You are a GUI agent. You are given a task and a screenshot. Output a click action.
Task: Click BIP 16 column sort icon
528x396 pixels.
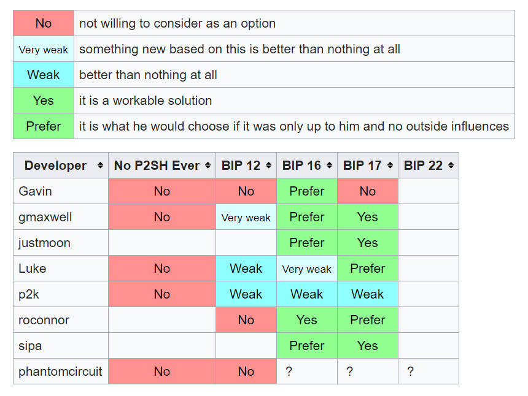click(329, 166)
